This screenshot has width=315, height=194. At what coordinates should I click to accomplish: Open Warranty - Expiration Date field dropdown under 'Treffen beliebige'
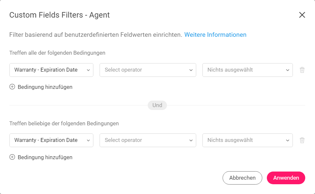pyautogui.click(x=51, y=140)
